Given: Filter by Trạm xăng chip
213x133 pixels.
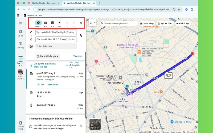Looking at the screenshot, I should [x=147, y=23].
